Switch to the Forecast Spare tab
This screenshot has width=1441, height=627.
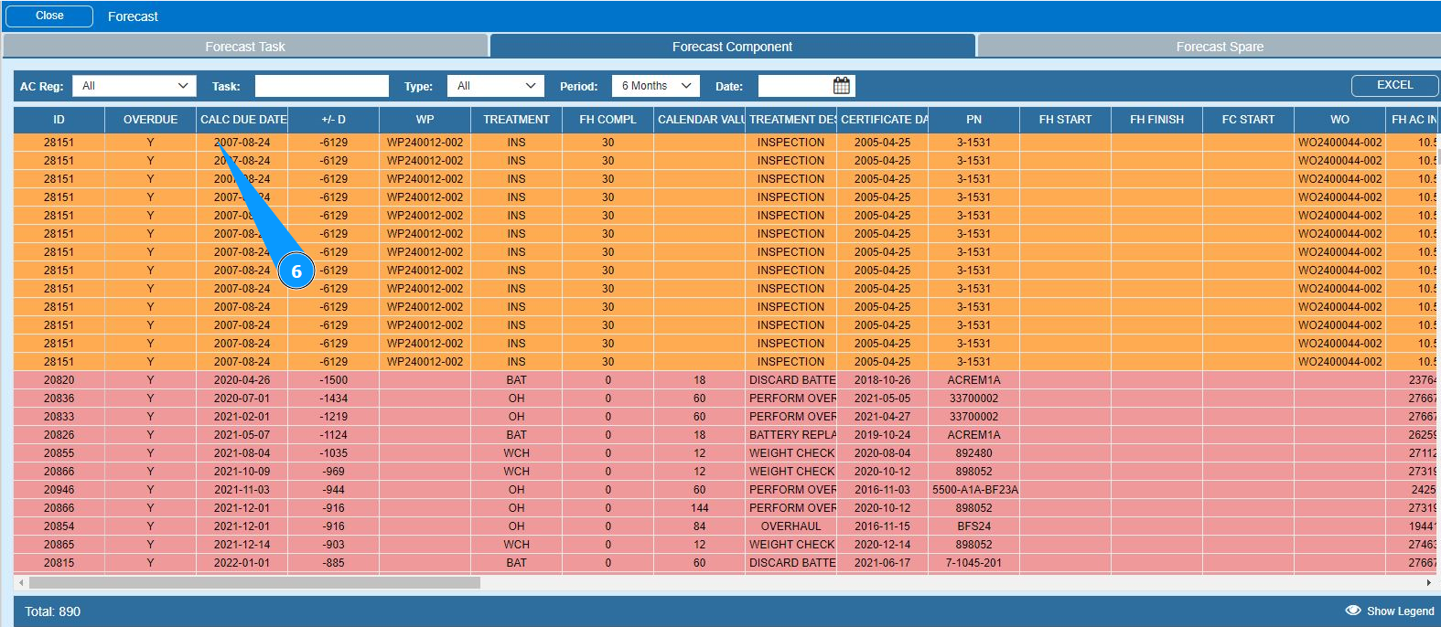click(1220, 47)
